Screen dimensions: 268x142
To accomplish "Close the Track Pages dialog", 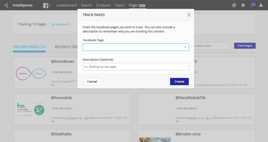I will (x=189, y=15).
